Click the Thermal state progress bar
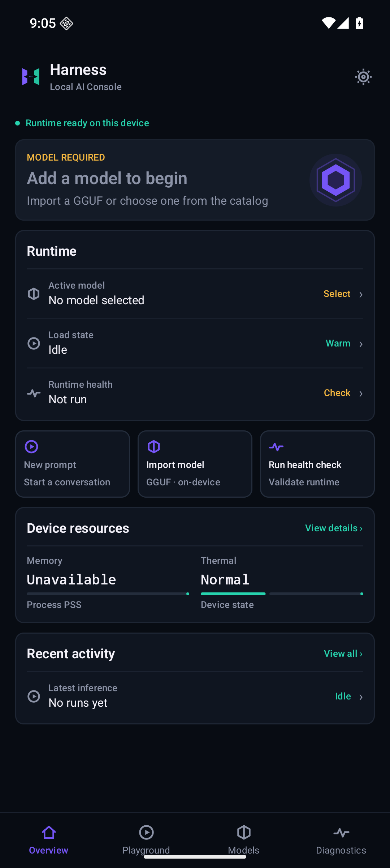This screenshot has width=390, height=868. click(282, 594)
